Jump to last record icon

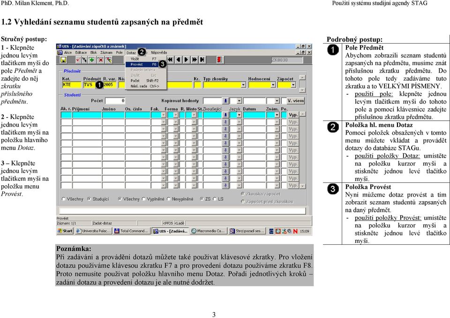pyautogui.click(x=202, y=60)
